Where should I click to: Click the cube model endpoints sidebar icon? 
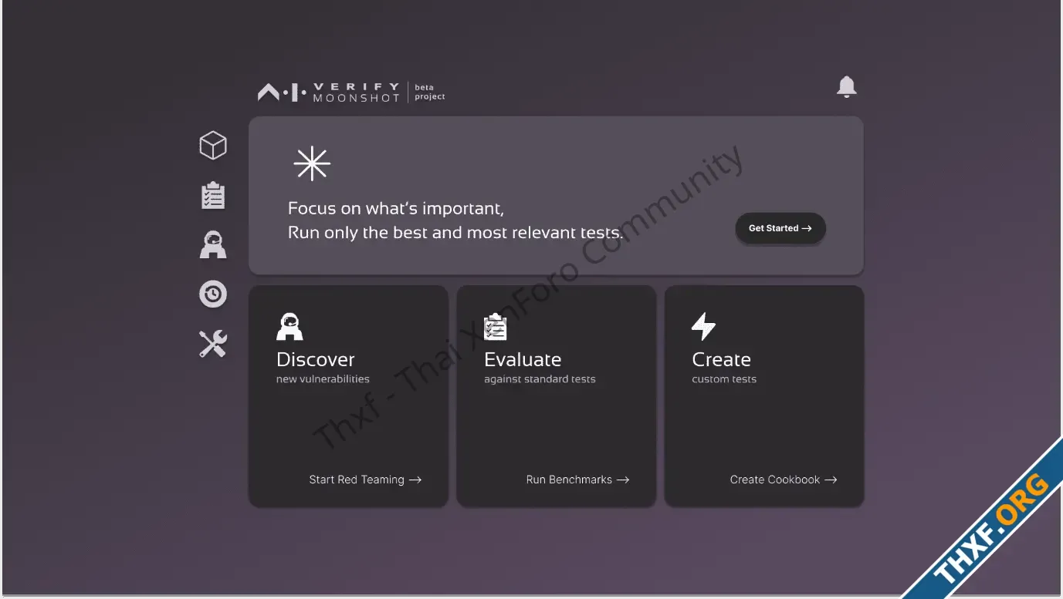coord(213,145)
